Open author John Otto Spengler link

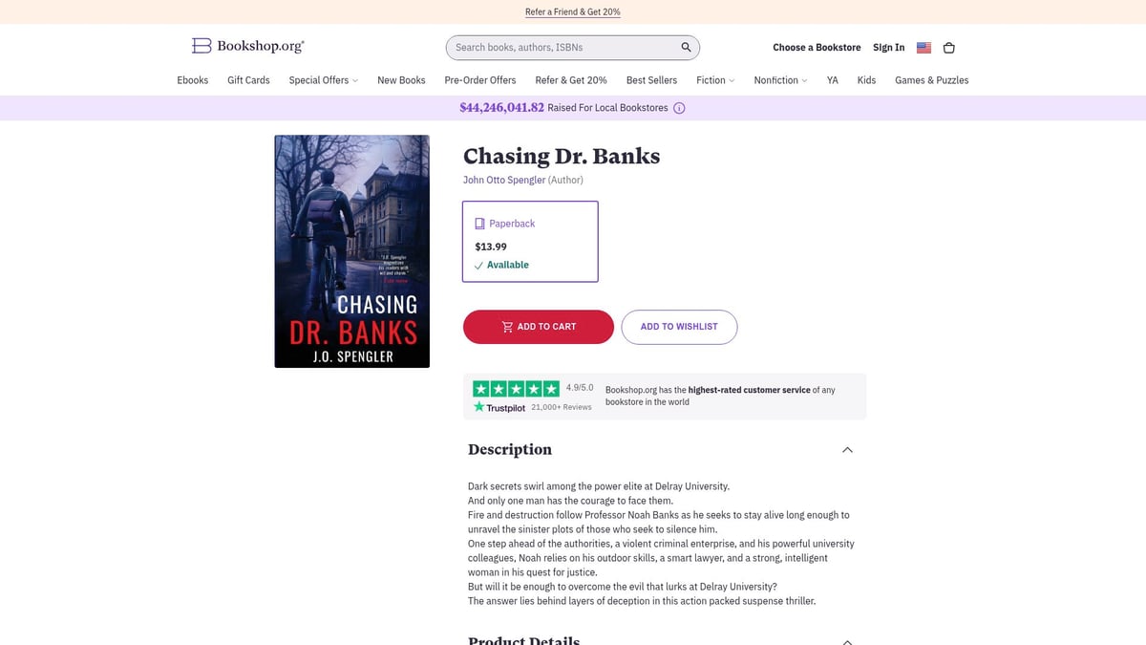pyautogui.click(x=504, y=180)
